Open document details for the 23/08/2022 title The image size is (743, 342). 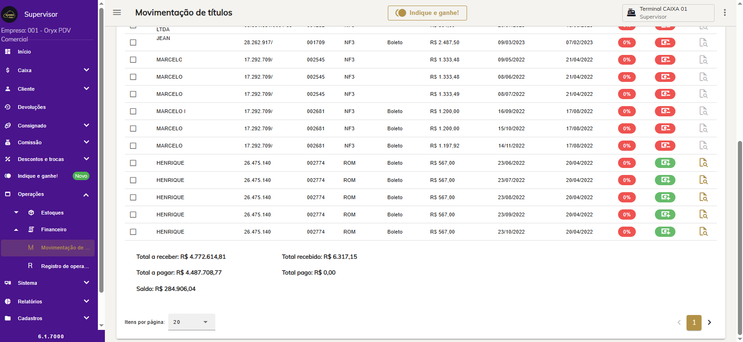pos(703,197)
